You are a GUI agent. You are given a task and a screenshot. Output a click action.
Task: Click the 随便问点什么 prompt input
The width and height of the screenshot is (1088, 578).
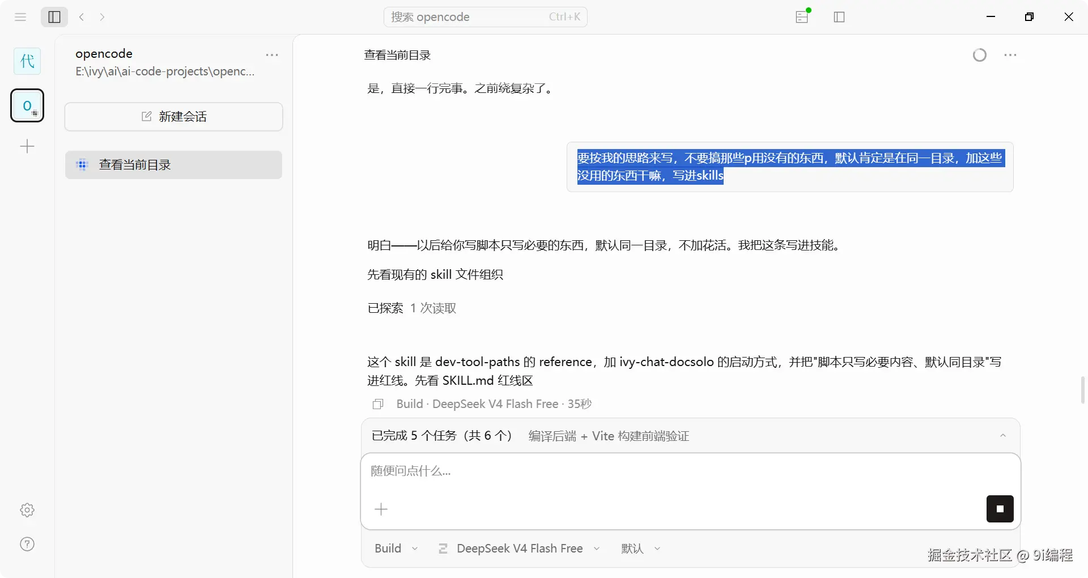click(x=690, y=471)
